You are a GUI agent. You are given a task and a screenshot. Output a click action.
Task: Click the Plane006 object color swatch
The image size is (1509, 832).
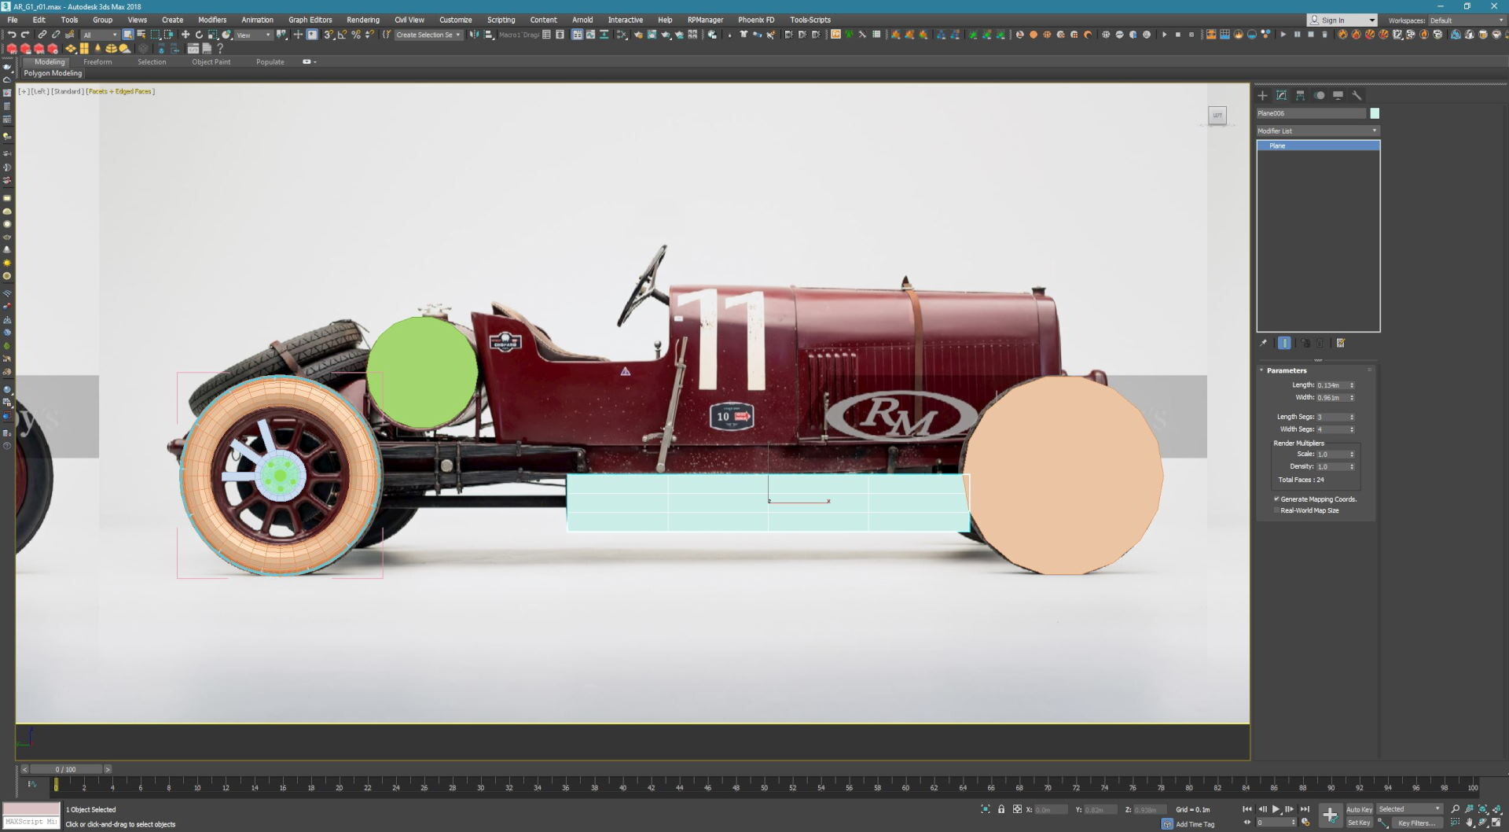1375,113
